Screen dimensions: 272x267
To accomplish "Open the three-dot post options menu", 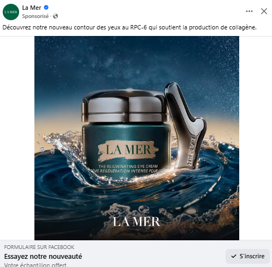I will coord(249,11).
